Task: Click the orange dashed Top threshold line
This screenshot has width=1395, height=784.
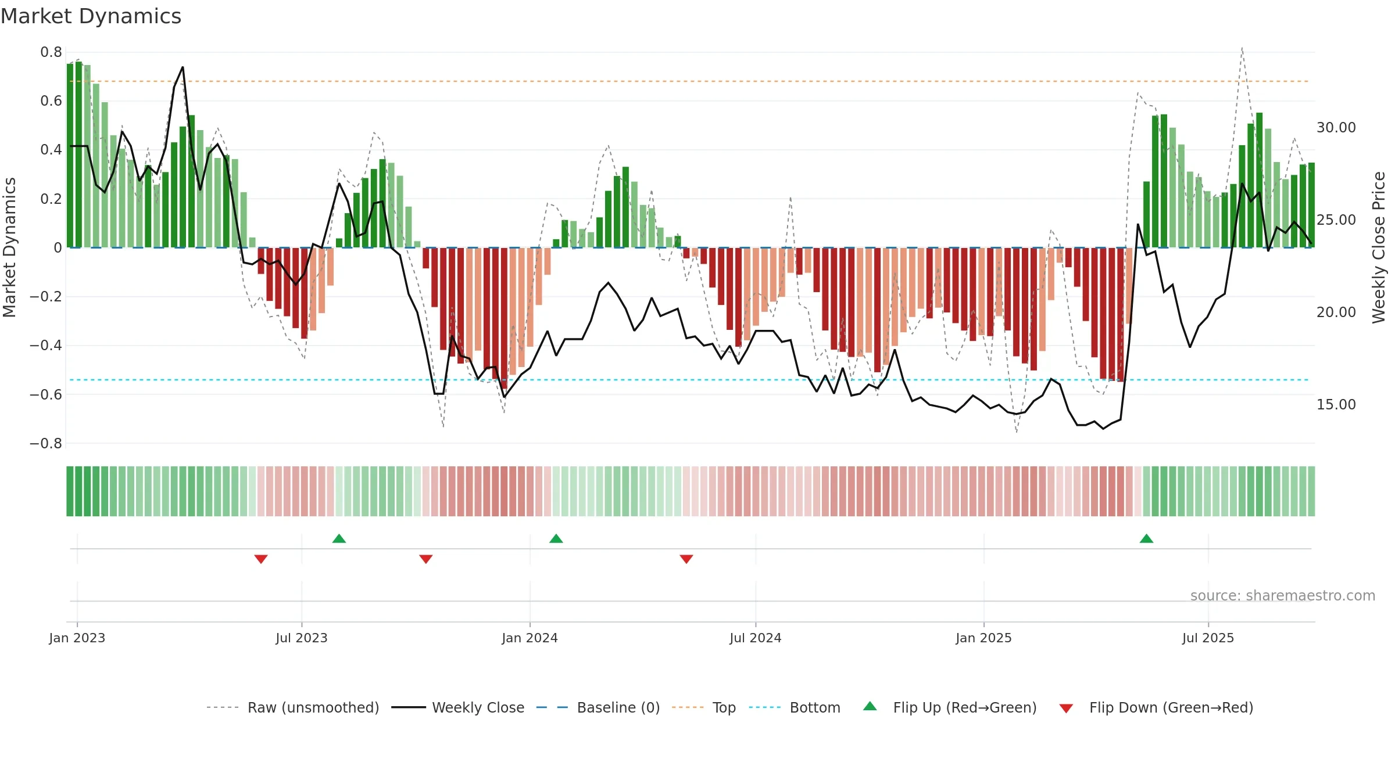Action: [689, 81]
